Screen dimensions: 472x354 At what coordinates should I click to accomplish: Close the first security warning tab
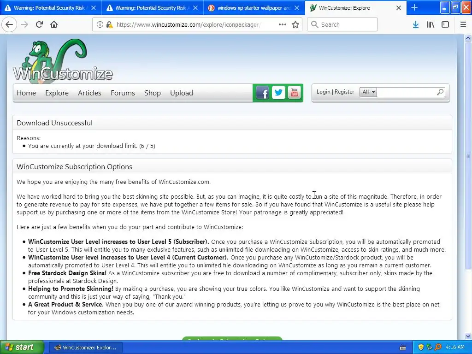[94, 8]
